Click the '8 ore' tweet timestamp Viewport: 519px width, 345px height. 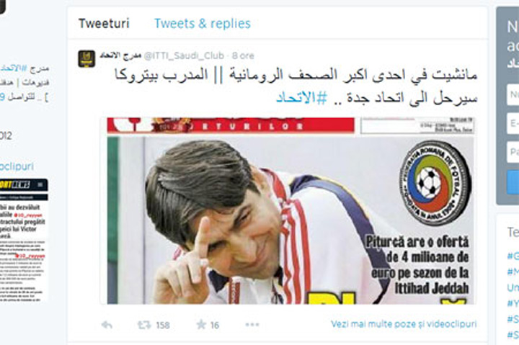pyautogui.click(x=243, y=56)
